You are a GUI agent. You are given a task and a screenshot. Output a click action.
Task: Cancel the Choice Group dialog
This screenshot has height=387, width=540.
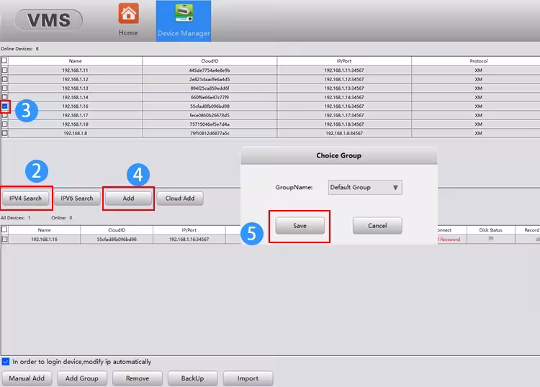377,226
